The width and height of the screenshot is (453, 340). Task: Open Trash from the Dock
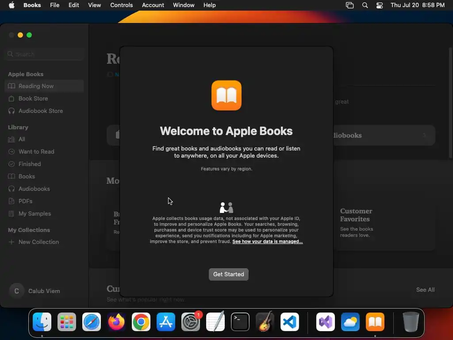tap(411, 322)
